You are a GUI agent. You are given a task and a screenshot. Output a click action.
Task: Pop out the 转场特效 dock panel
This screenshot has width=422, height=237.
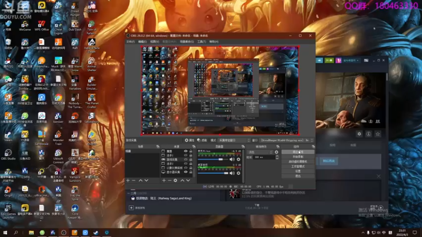point(278,146)
